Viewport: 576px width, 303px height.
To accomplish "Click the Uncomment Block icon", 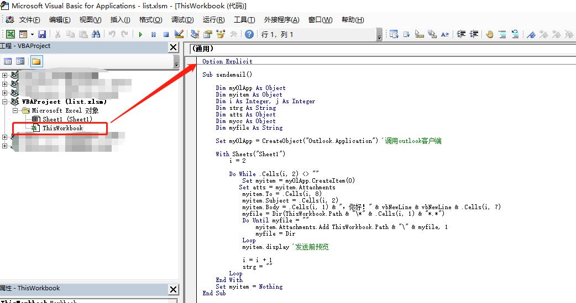I will tap(515, 34).
